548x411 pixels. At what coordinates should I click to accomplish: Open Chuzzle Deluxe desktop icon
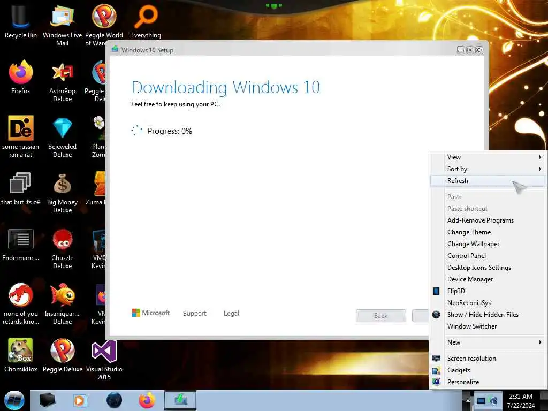point(62,248)
